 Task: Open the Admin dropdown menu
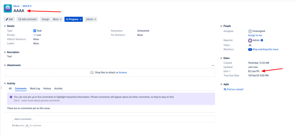point(91,19)
